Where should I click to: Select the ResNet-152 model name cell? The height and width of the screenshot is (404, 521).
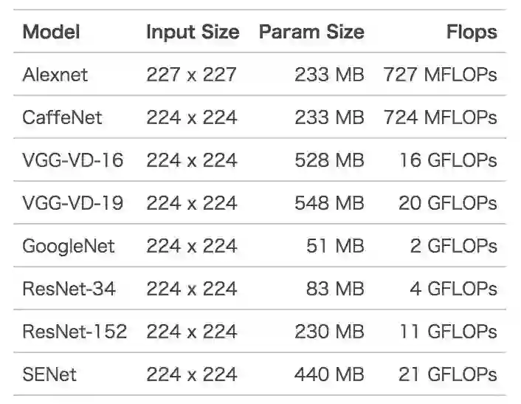[75, 332]
